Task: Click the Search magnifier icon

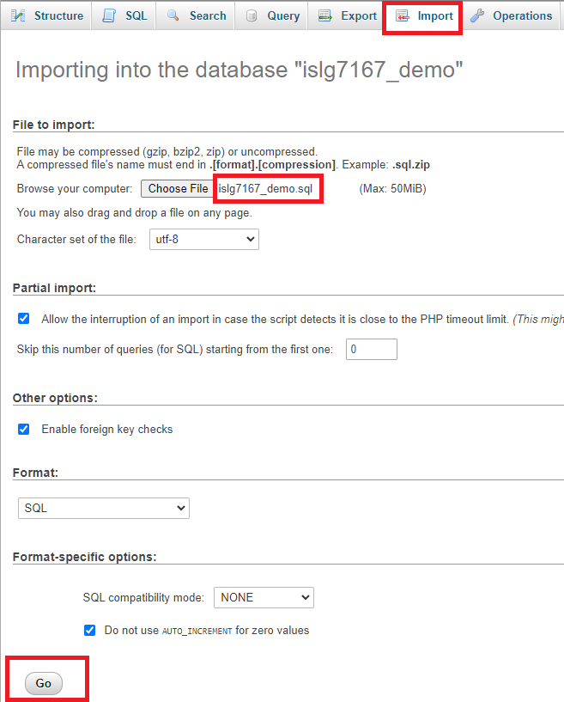Action: [173, 15]
